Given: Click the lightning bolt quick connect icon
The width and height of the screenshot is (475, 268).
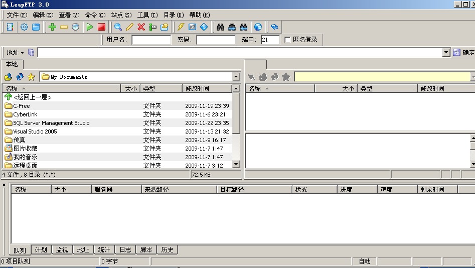Looking at the screenshot, I should pyautogui.click(x=181, y=27).
